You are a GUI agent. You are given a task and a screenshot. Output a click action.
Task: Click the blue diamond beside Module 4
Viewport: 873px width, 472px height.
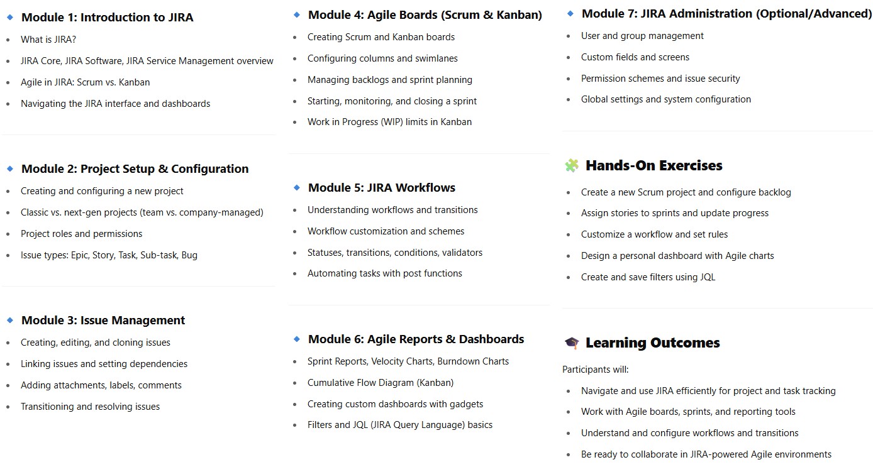click(x=297, y=14)
